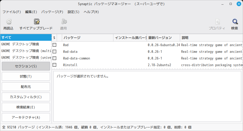Click the カスタムフィルタ(C) button
This screenshot has height=131, width=243.
(26, 97)
